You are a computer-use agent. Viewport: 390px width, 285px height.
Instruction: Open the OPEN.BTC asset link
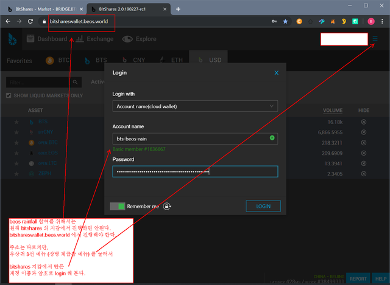(x=48, y=143)
